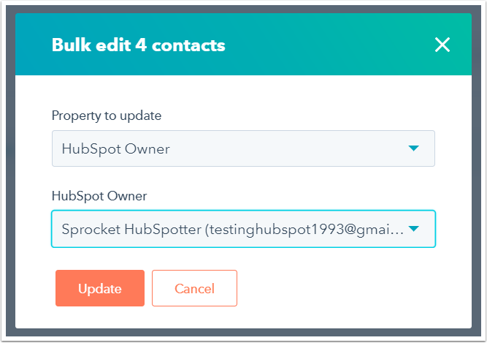487x343 pixels.
Task: Click the HubSpot Owner field caret arrow
Action: click(x=414, y=229)
